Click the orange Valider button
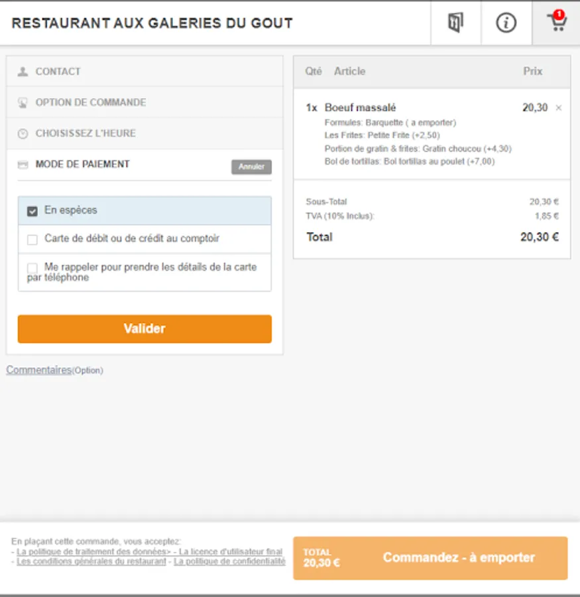 [x=145, y=329]
